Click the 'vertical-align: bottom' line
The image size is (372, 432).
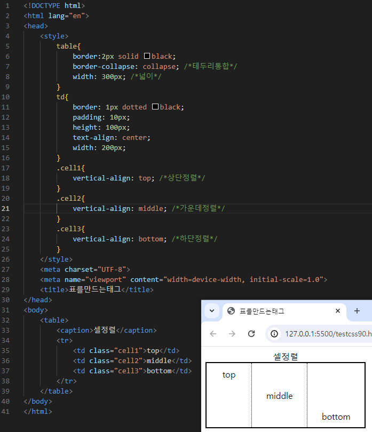coord(145,239)
